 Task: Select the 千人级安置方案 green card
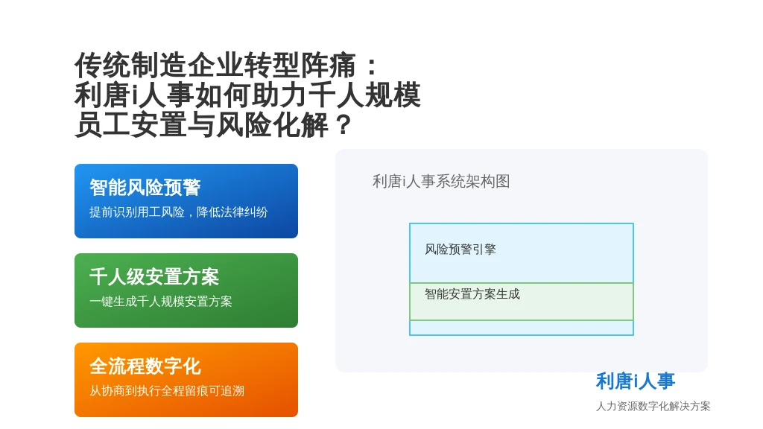[x=186, y=290]
